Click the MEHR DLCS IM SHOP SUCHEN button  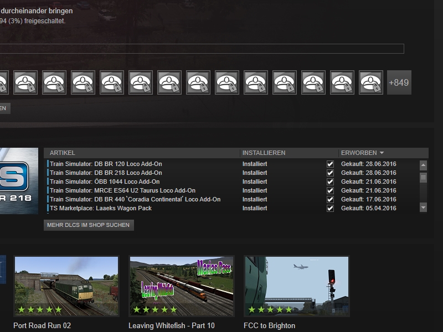point(89,225)
